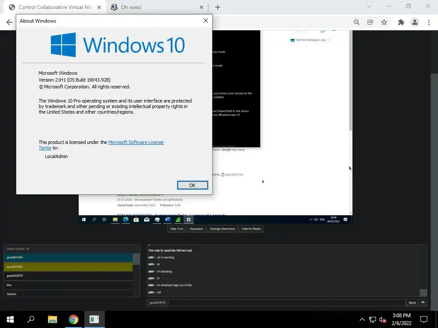Open File Explorer in the VM taskbar
The width and height of the screenshot is (438, 328).
pos(115,220)
